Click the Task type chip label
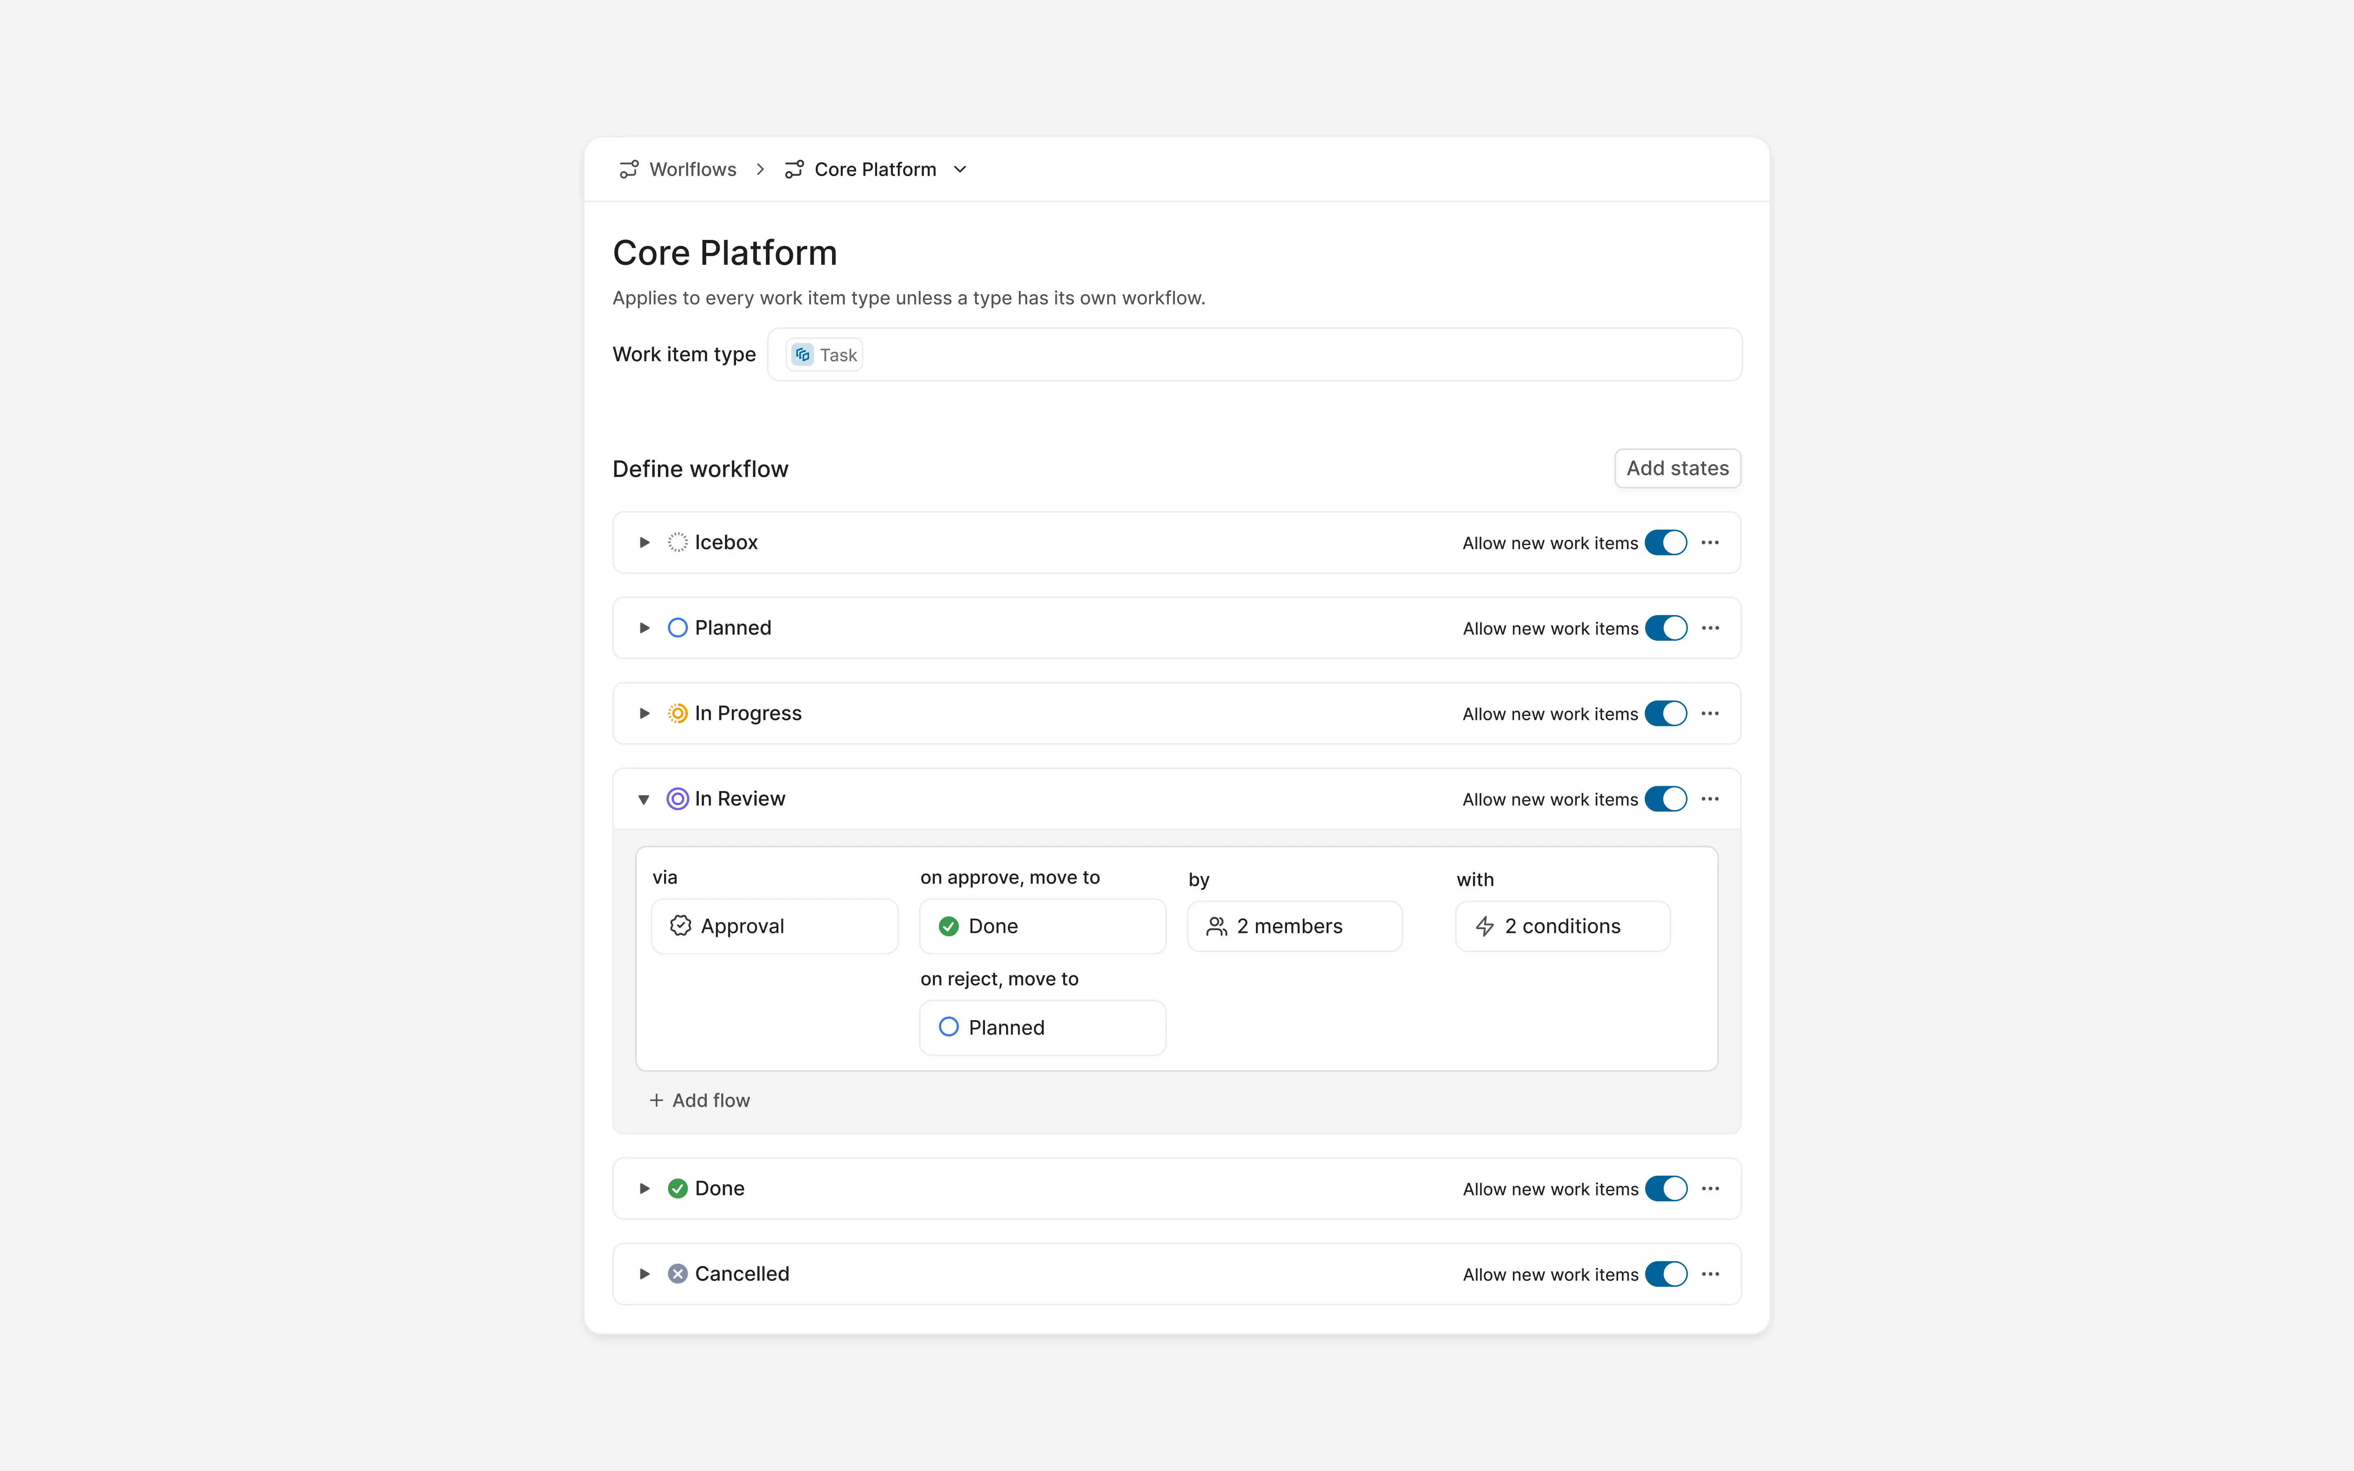Viewport: 2354px width, 1471px height. click(839, 355)
